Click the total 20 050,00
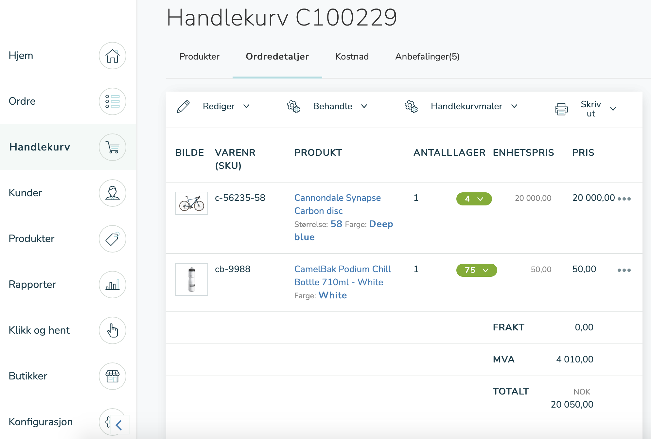The height and width of the screenshot is (439, 651). (x=572, y=405)
